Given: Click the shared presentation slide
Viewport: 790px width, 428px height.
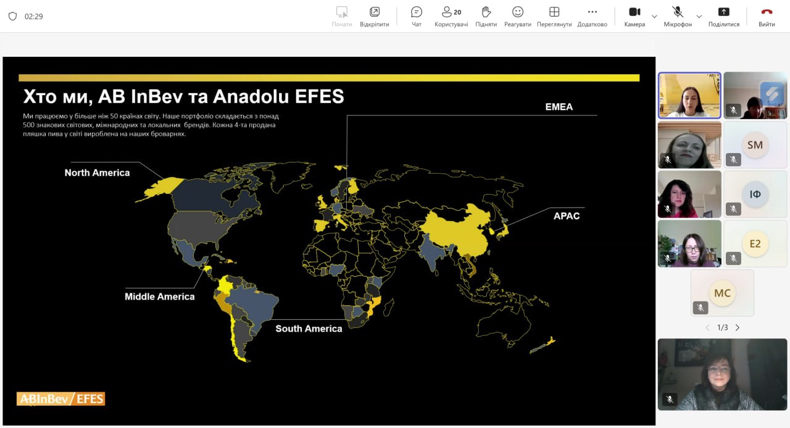Looking at the screenshot, I should [x=329, y=241].
